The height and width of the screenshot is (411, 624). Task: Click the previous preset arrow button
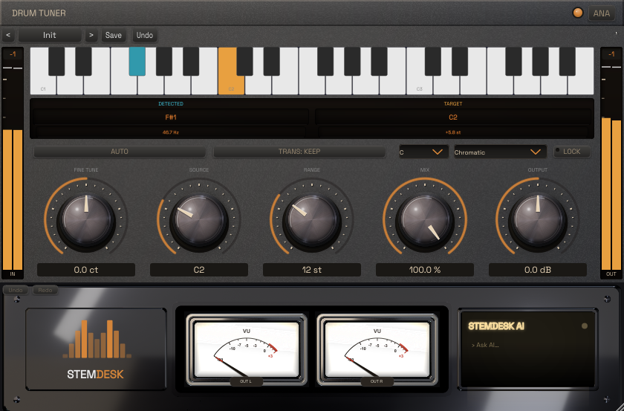8,35
